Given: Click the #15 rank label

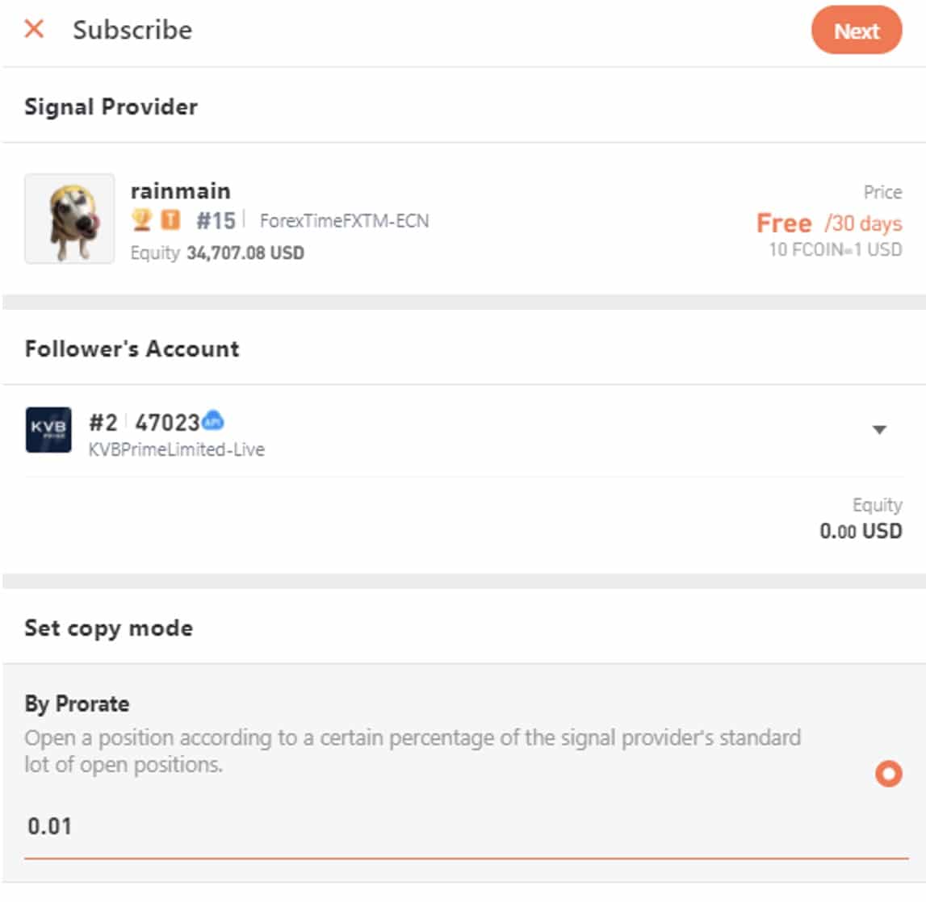Looking at the screenshot, I should tap(216, 220).
